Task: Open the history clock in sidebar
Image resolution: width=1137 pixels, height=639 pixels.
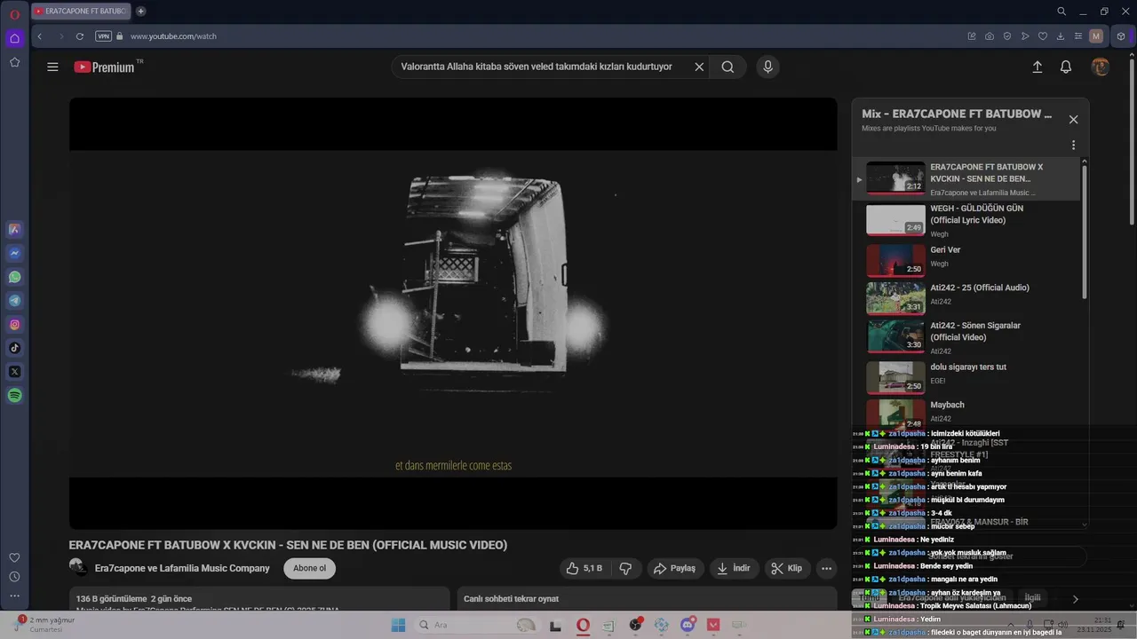Action: pos(14,577)
